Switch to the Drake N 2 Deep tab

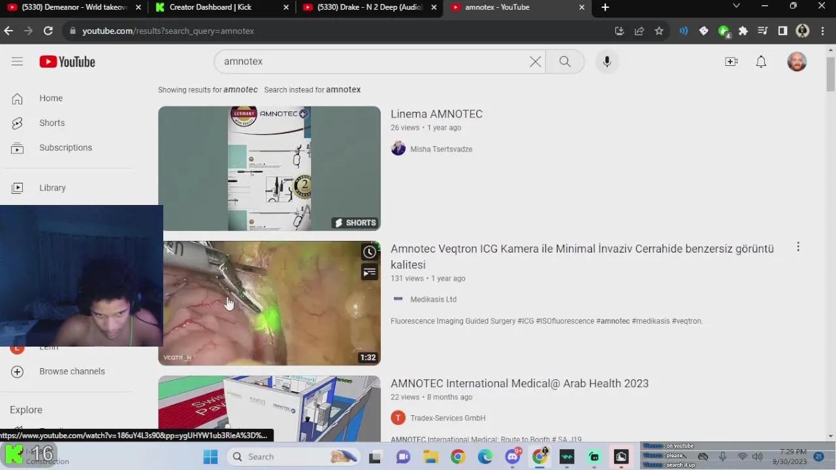pos(370,7)
